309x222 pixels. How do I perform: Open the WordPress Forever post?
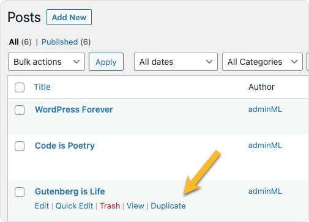click(x=74, y=109)
